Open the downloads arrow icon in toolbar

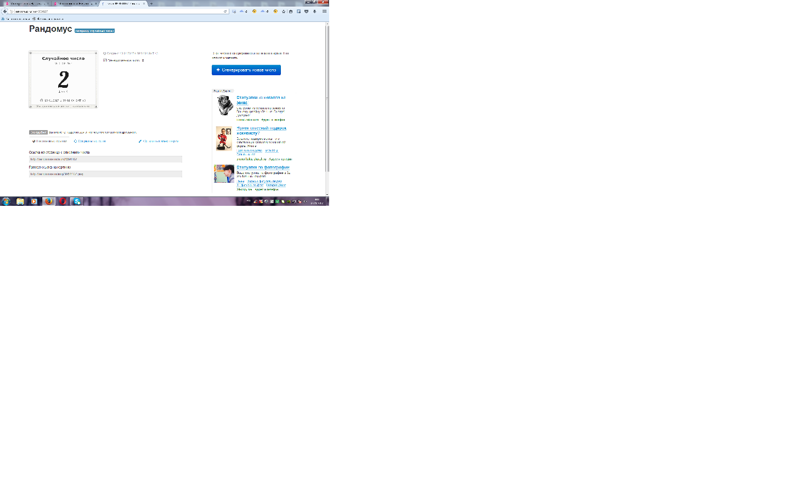314,11
